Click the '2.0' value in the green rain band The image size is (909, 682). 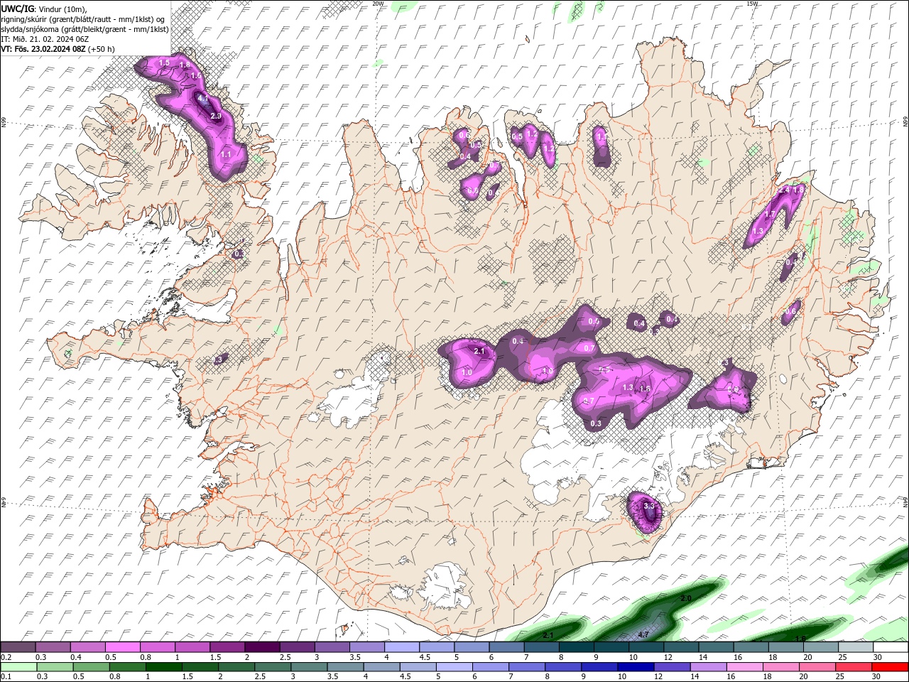point(685,599)
